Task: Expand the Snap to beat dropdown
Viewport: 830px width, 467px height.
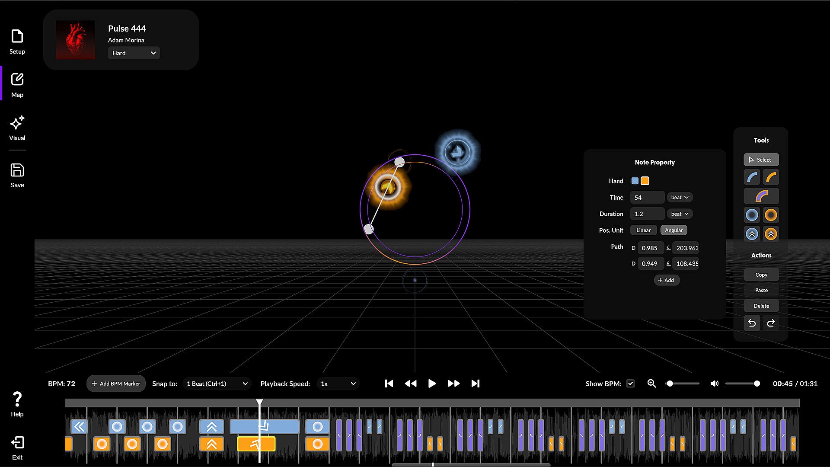Action: coord(217,384)
